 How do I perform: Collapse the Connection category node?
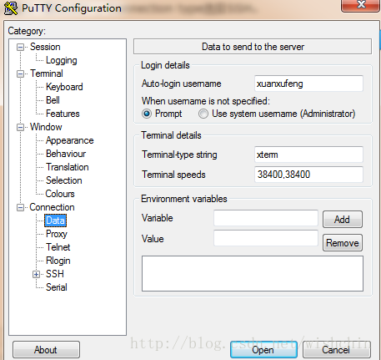point(20,207)
